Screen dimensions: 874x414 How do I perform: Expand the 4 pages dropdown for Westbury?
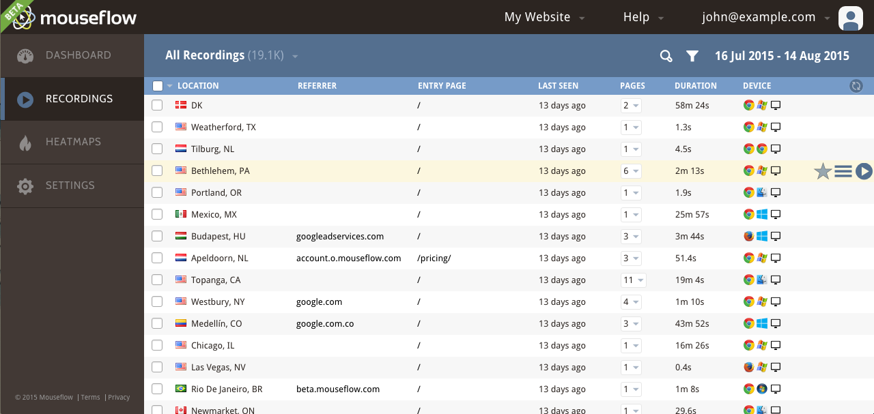631,301
